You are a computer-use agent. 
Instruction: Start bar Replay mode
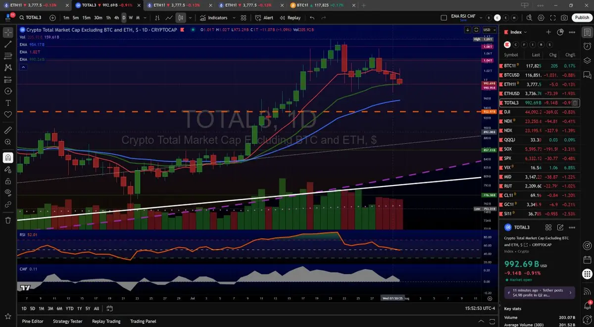[x=290, y=18]
